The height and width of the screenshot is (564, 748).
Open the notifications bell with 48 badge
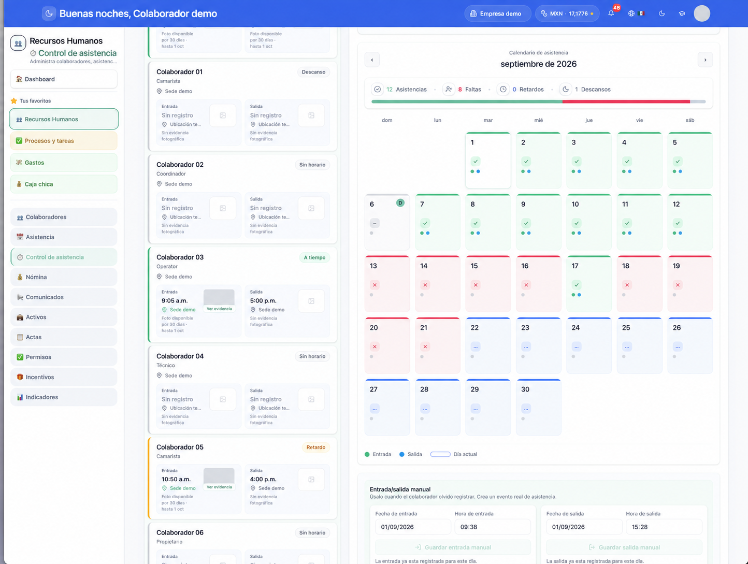pyautogui.click(x=611, y=13)
